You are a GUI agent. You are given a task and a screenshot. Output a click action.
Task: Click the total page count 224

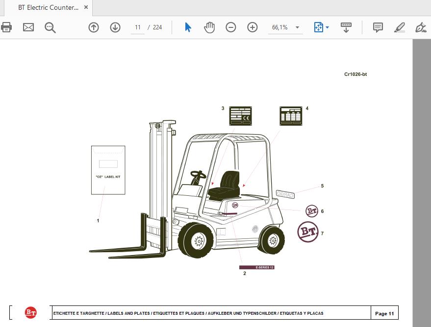coord(157,27)
